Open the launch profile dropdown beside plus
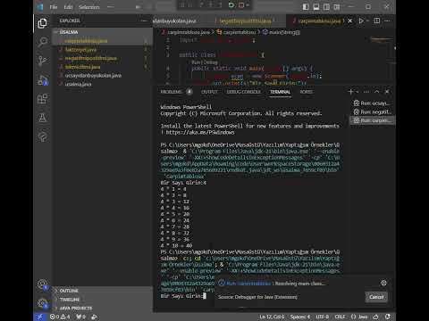The height and width of the screenshot is (321, 429). point(357,92)
